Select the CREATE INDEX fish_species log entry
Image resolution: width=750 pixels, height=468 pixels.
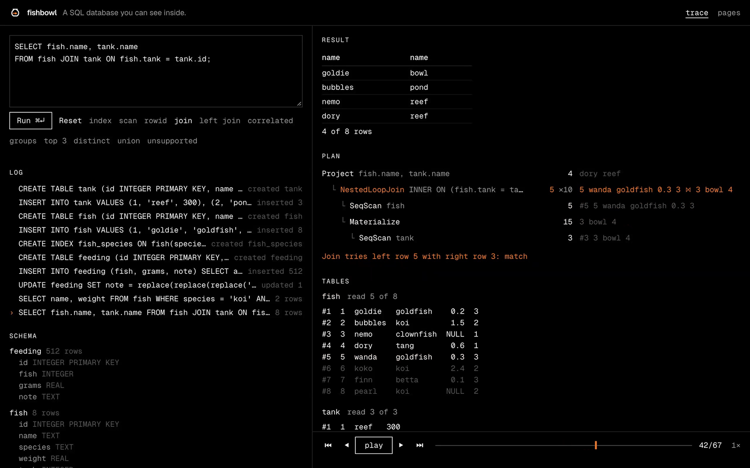tap(156, 244)
